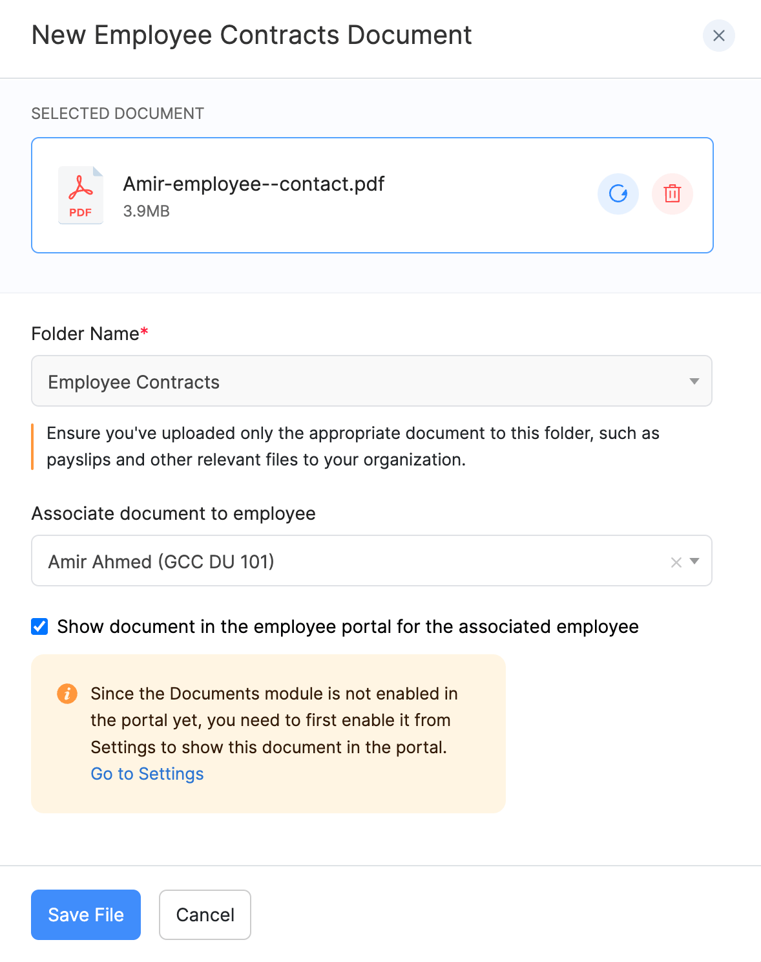The image size is (761, 962).
Task: Uncheck the show document in portal checkbox
Action: pyautogui.click(x=40, y=626)
